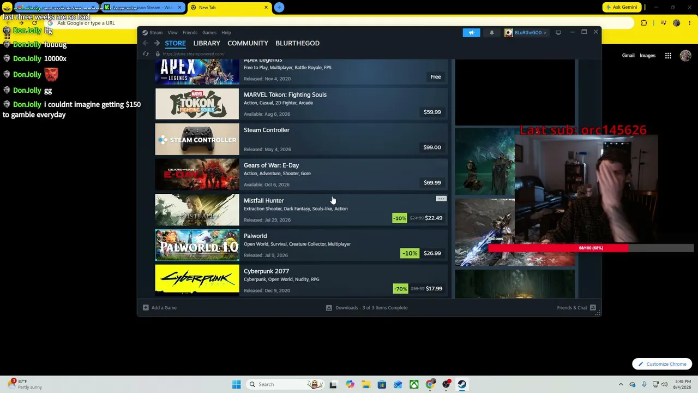Open Friends & Chat link

pyautogui.click(x=572, y=308)
